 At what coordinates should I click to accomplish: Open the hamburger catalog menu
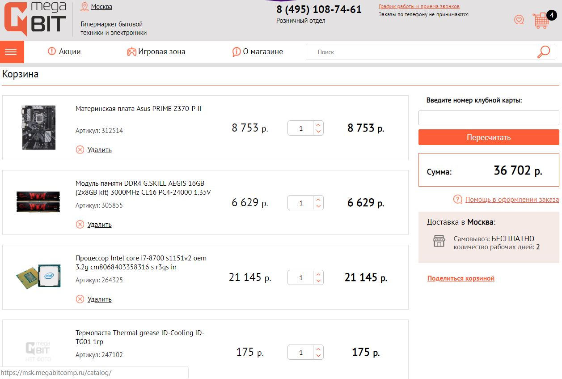12,52
